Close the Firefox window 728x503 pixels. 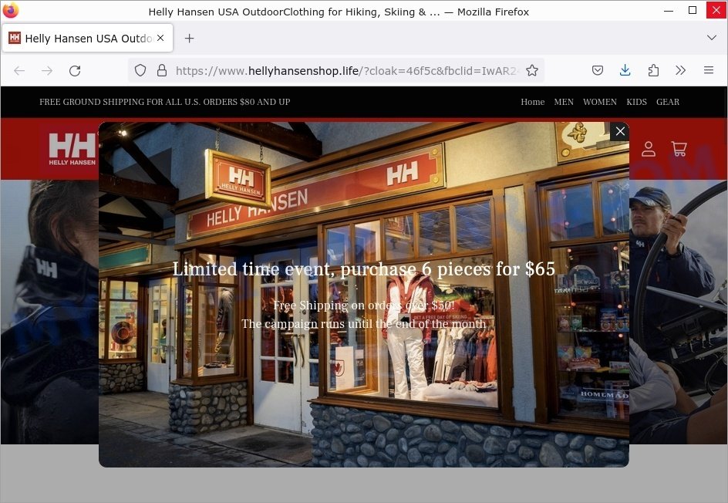tap(716, 11)
